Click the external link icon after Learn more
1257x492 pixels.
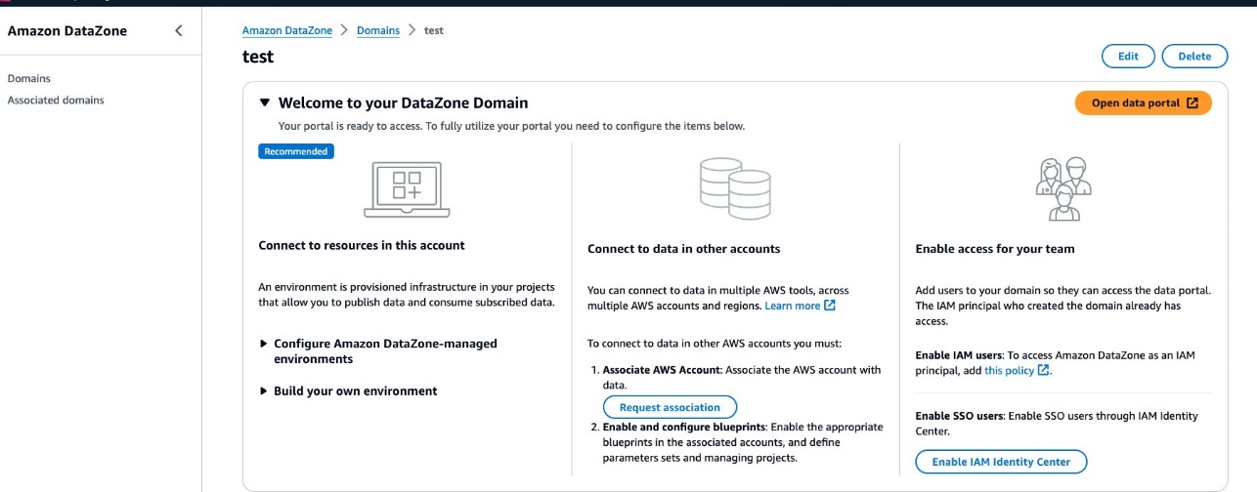tap(830, 306)
